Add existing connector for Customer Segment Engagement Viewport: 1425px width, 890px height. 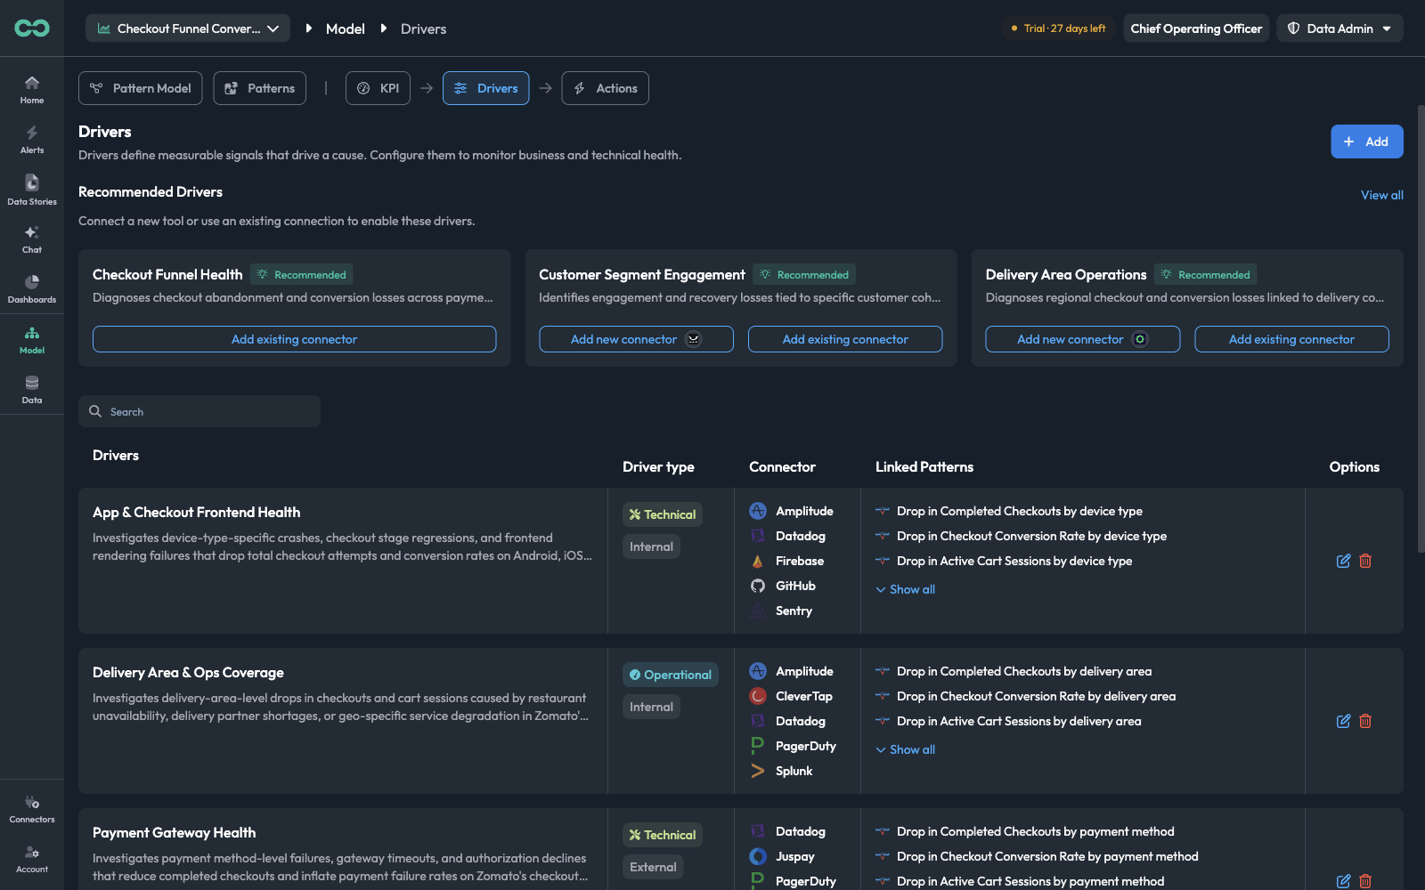point(845,339)
